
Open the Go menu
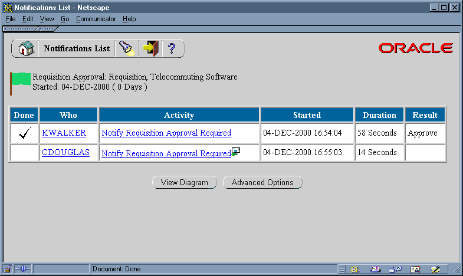click(65, 19)
